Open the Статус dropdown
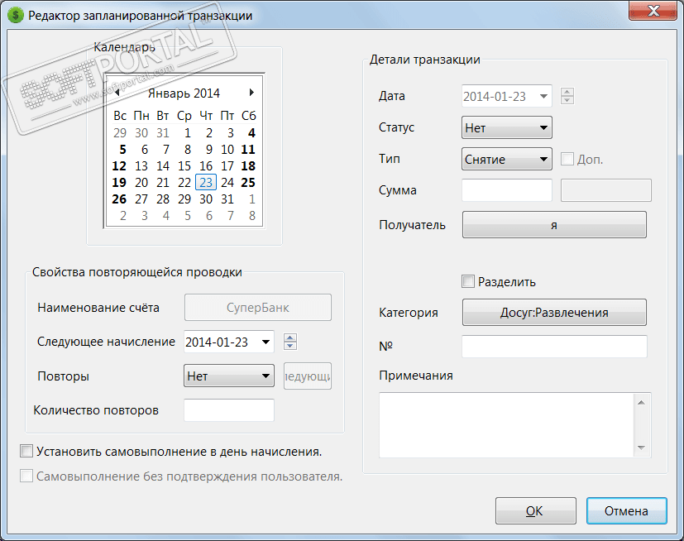 coord(507,128)
